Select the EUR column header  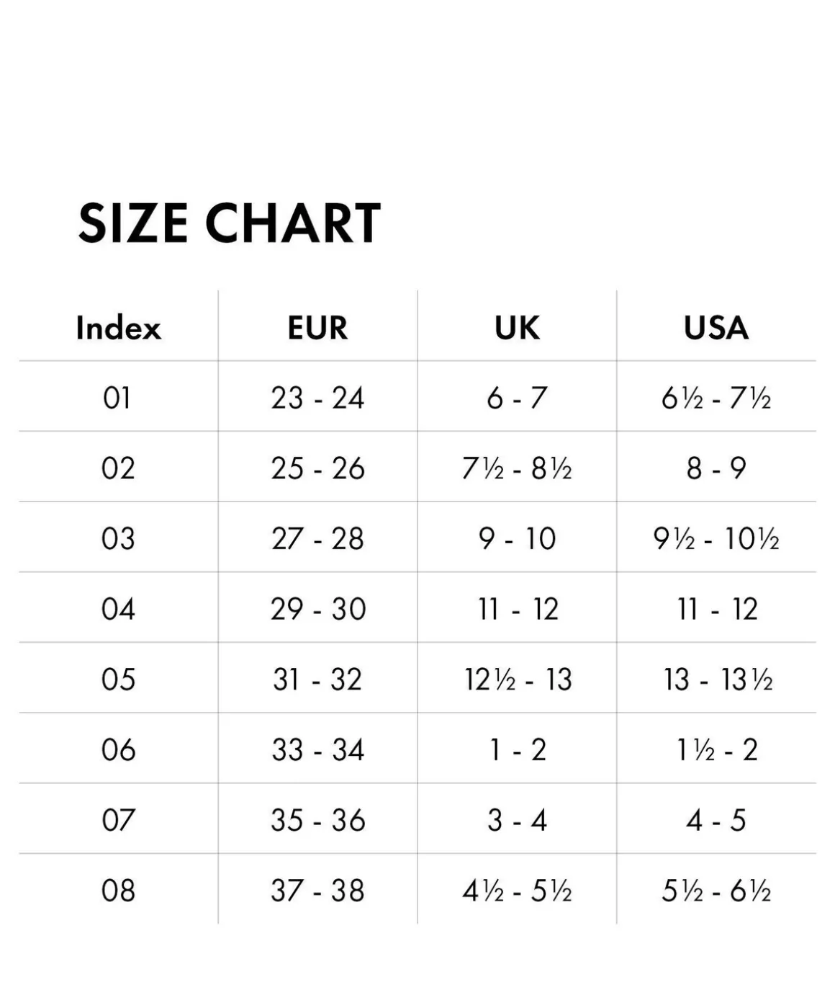tap(317, 328)
